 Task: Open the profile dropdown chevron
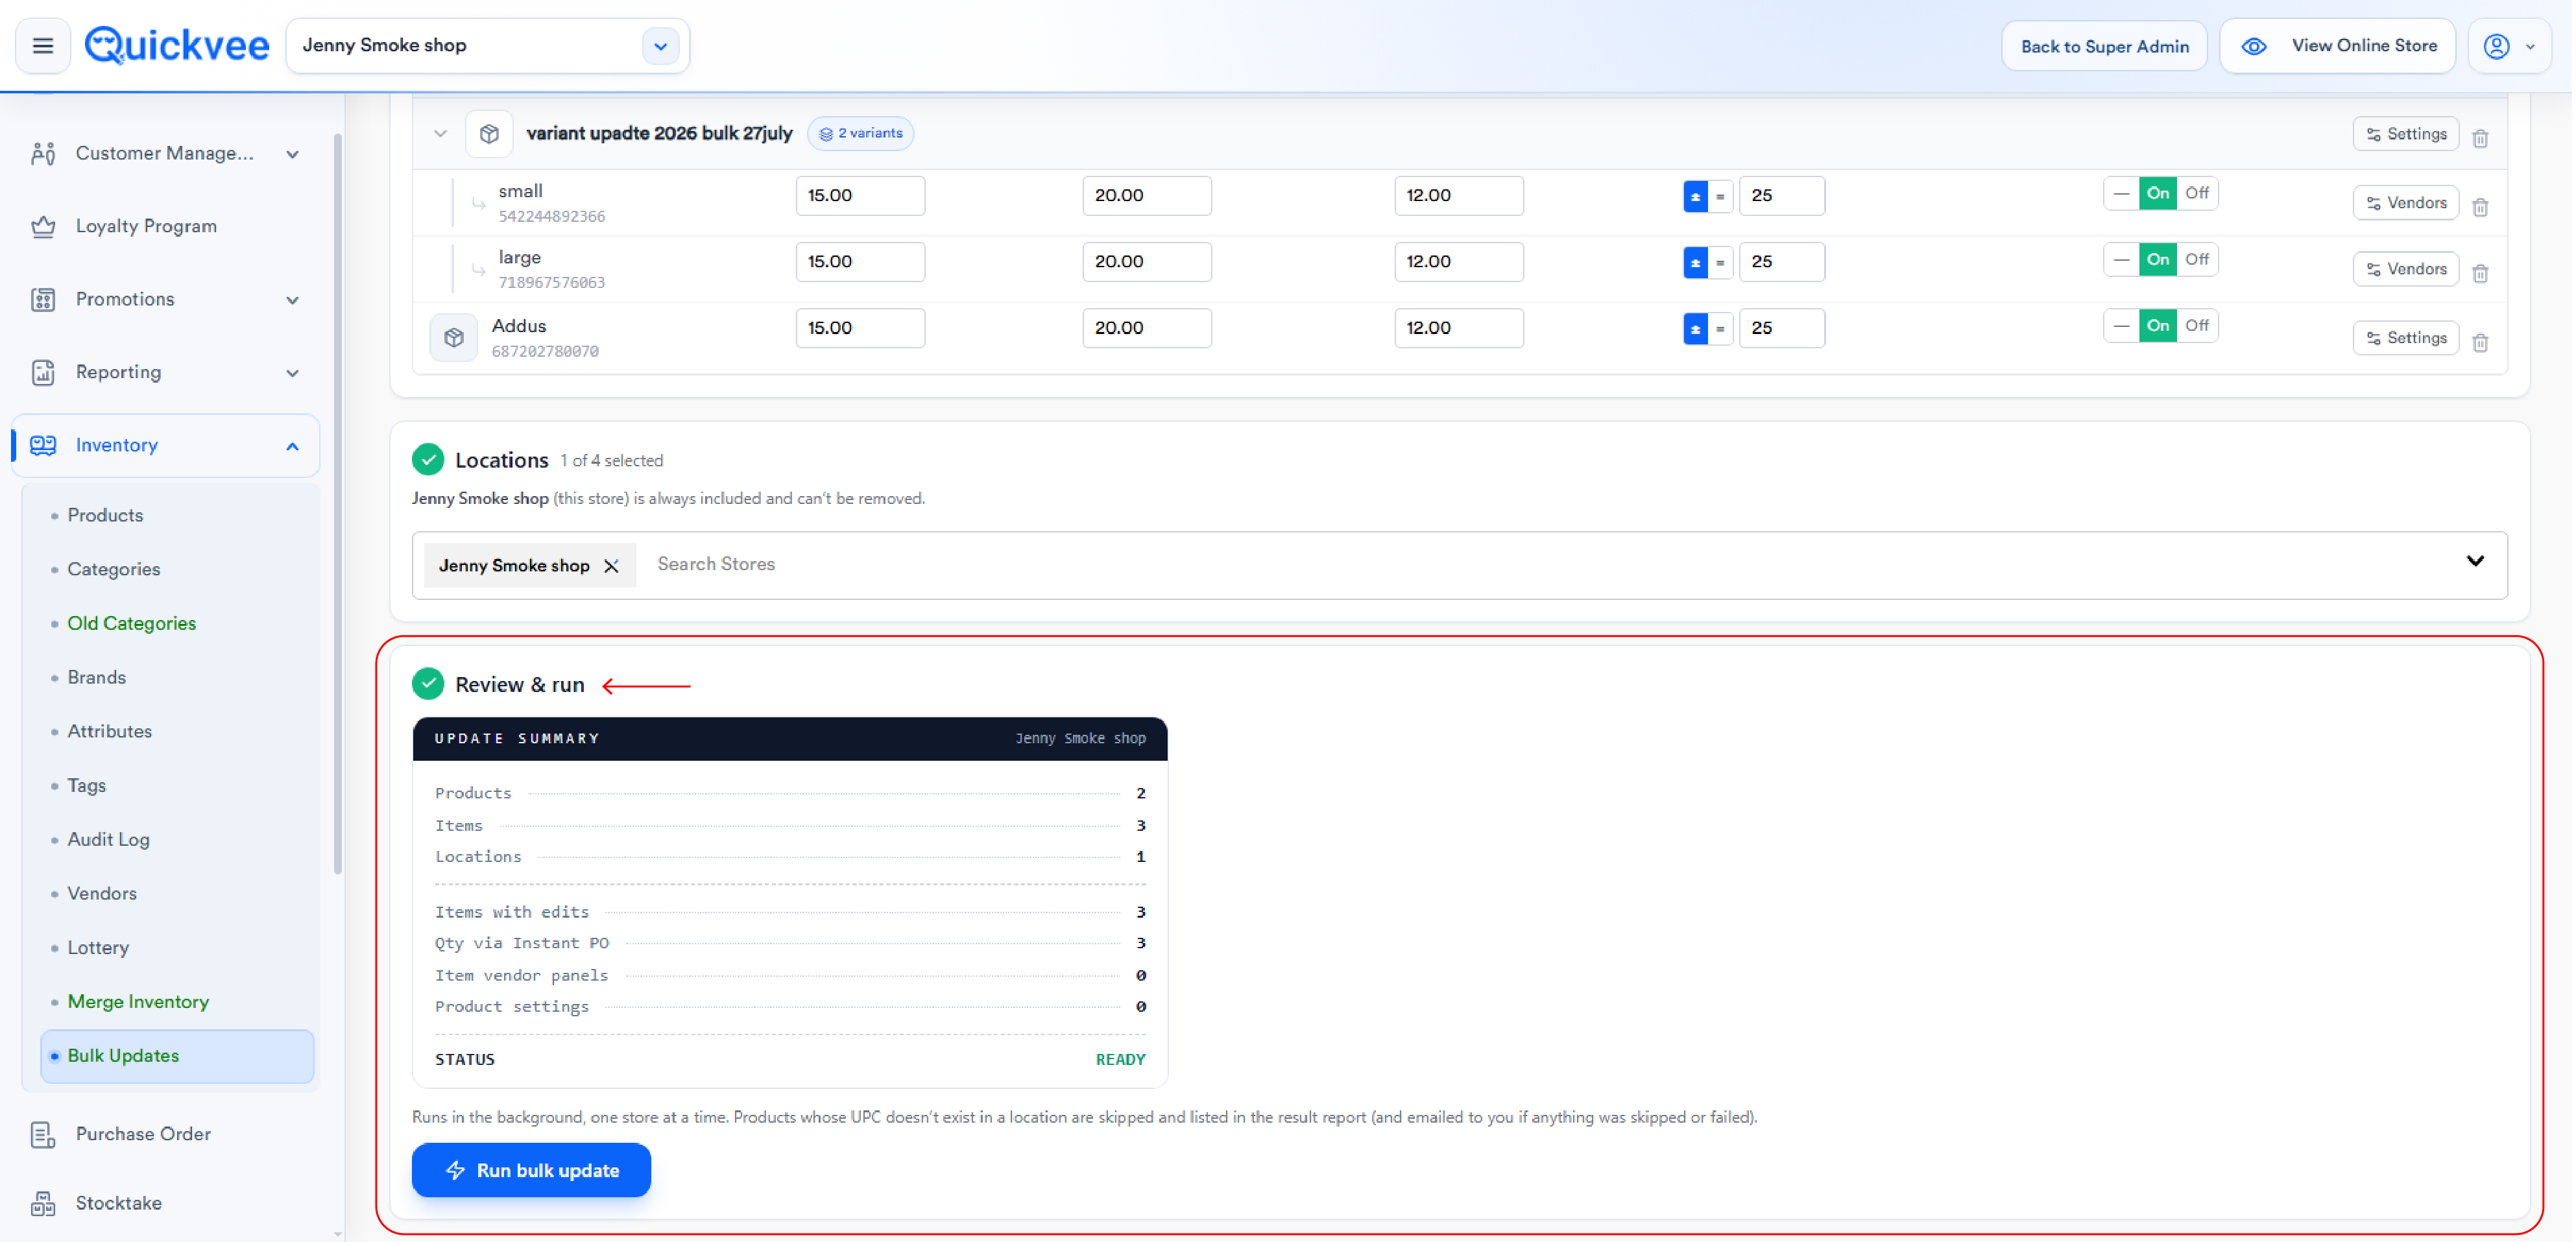[x=2530, y=47]
